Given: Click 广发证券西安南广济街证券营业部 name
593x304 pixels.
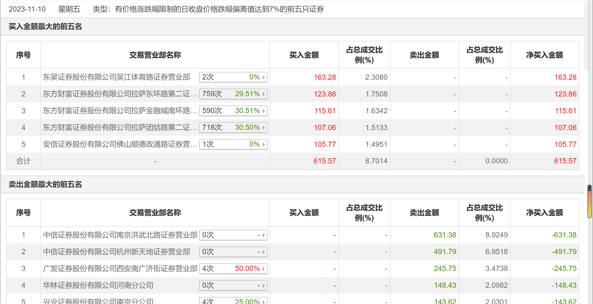Looking at the screenshot, I should (x=120, y=269).
